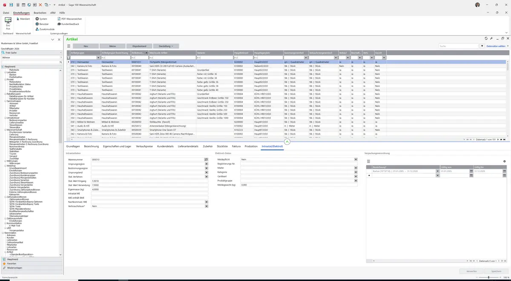Click the filter funnel beside the Suche field
The image size is (511, 281).
tap(482, 46)
